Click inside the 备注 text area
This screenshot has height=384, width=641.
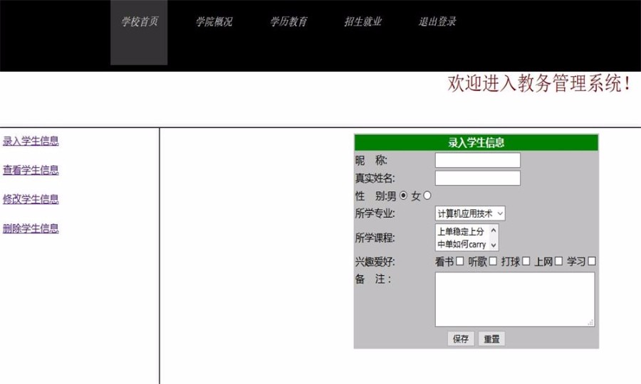pyautogui.click(x=515, y=299)
